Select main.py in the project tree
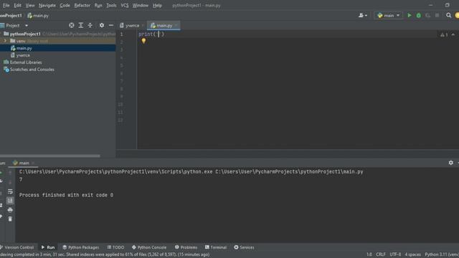The width and height of the screenshot is (459, 258). [x=24, y=48]
